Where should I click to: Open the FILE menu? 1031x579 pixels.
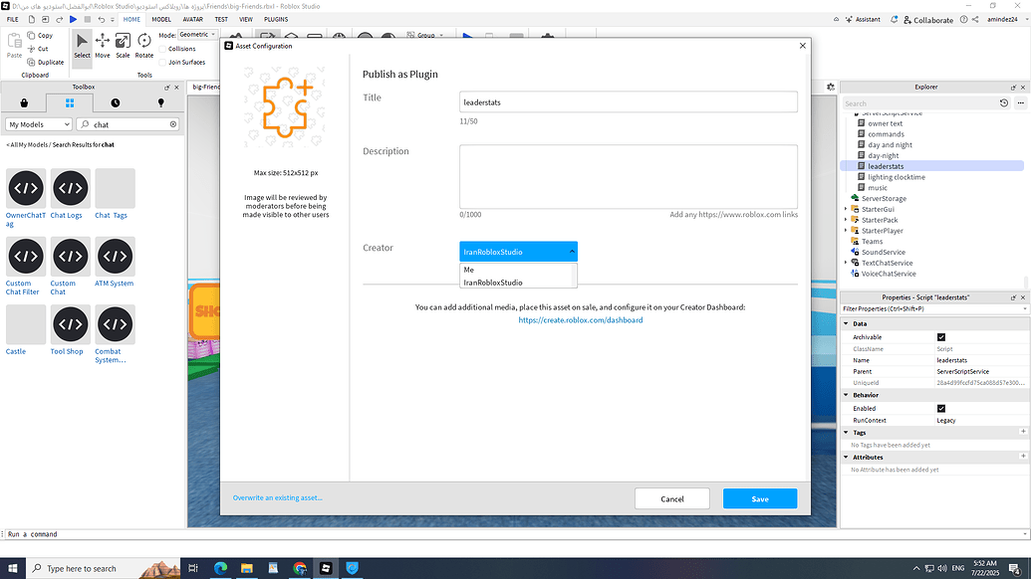(13, 20)
